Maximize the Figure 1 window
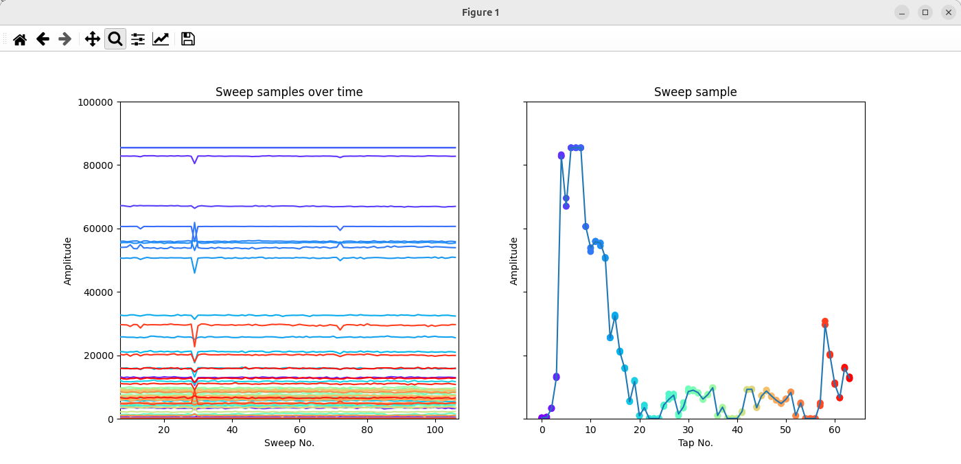The height and width of the screenshot is (464, 961). tap(925, 12)
